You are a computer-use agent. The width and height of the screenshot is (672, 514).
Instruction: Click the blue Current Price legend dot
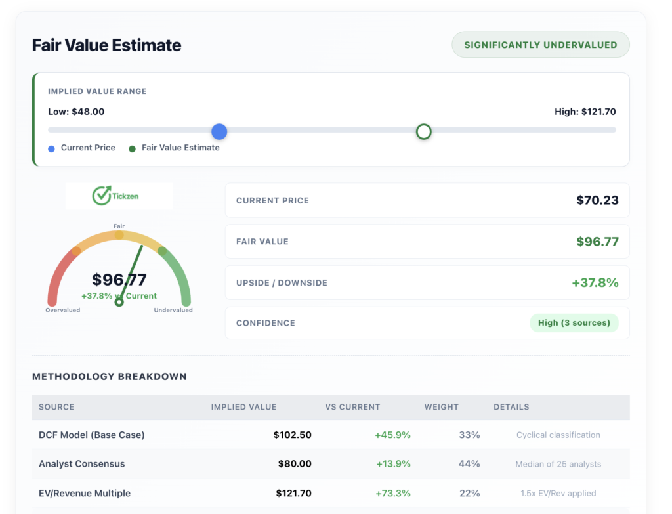(51, 149)
